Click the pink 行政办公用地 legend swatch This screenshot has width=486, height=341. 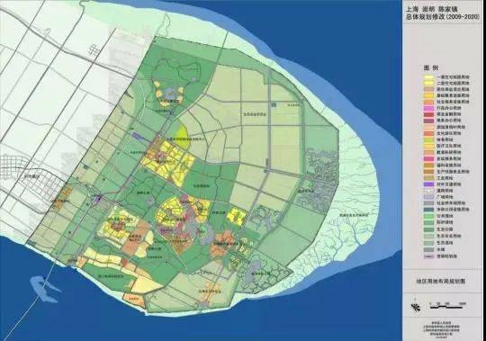pos(428,108)
